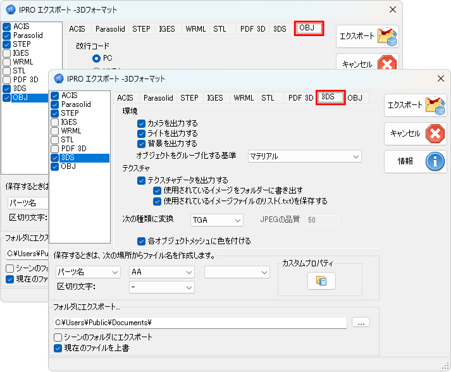Select the 3DS tab in the front window
451x372 pixels.
(x=330, y=97)
